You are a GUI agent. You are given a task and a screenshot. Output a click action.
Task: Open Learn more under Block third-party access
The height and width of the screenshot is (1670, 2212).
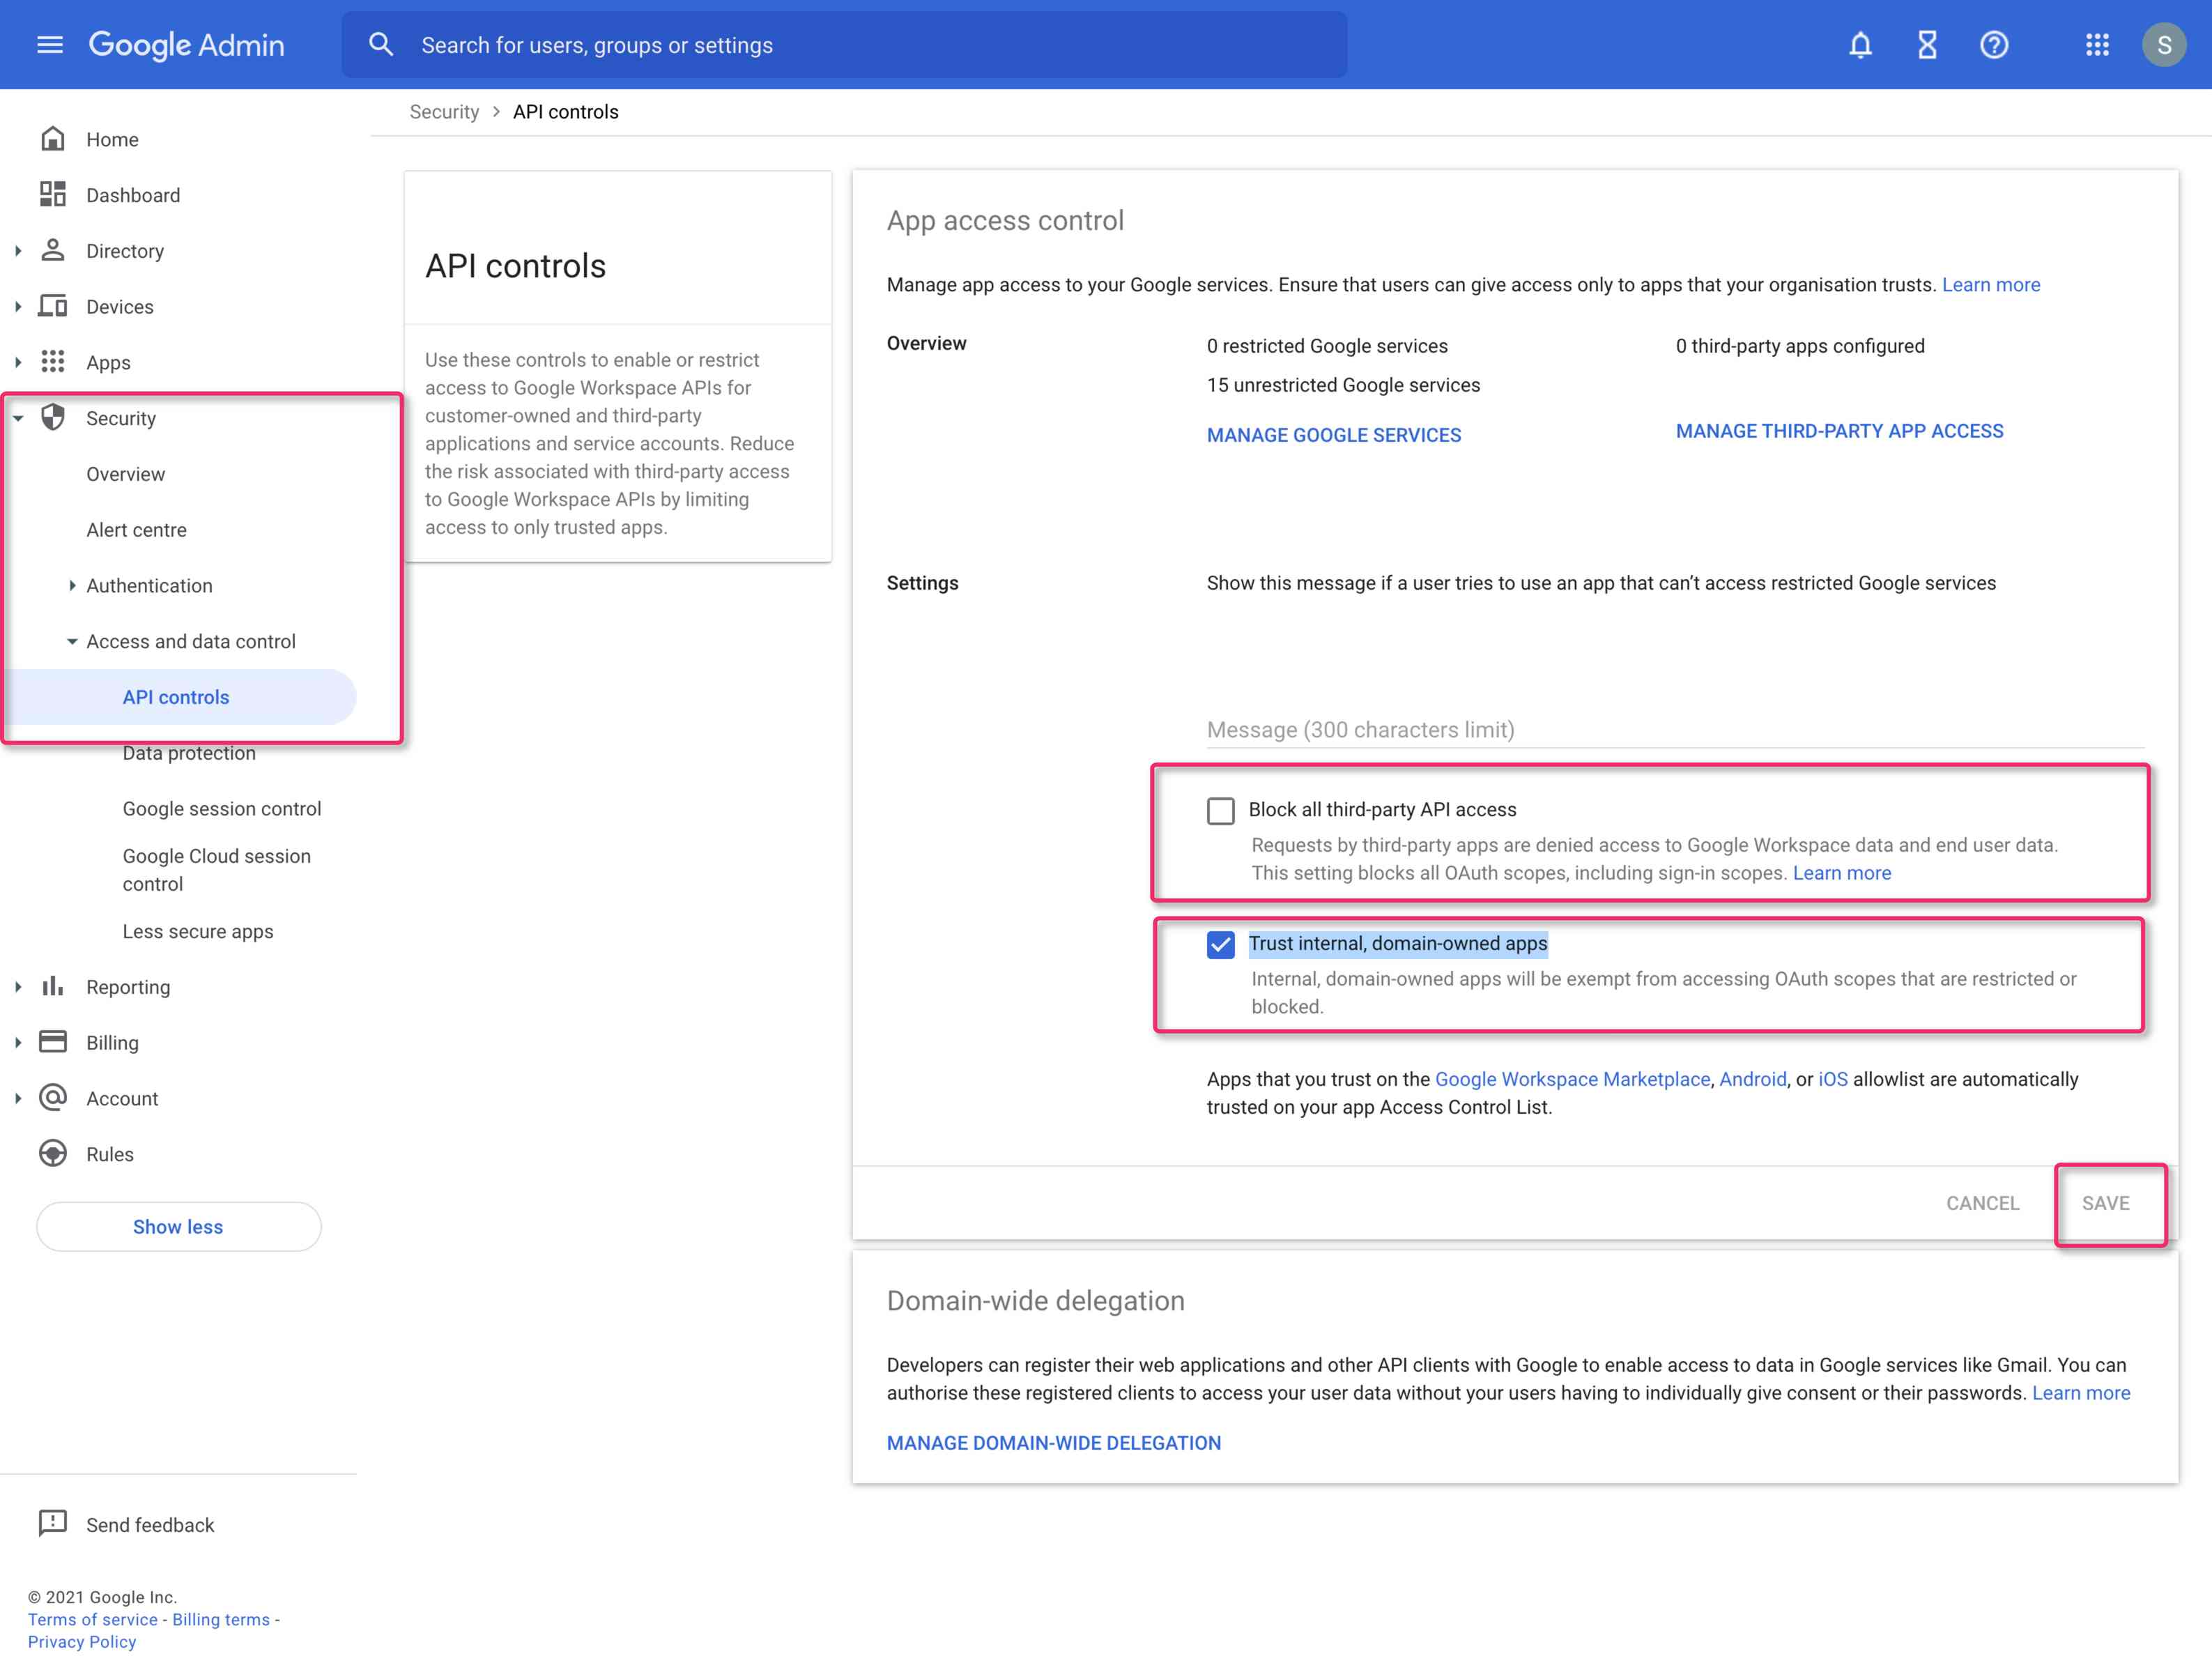point(1841,873)
